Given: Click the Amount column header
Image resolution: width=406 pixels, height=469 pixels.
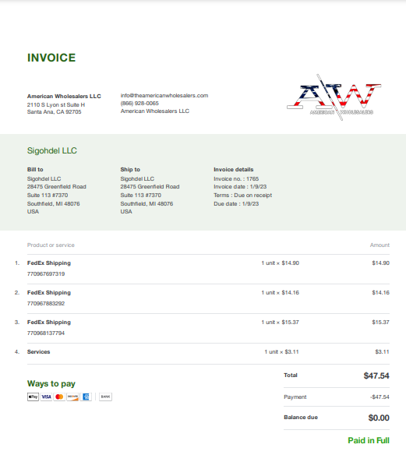Looking at the screenshot, I should click(380, 245).
